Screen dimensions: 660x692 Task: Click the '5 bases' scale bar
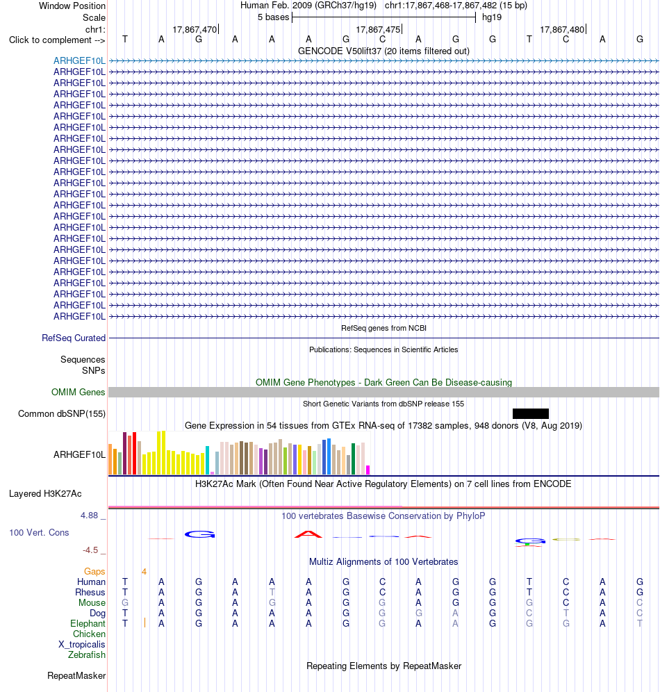click(x=383, y=17)
